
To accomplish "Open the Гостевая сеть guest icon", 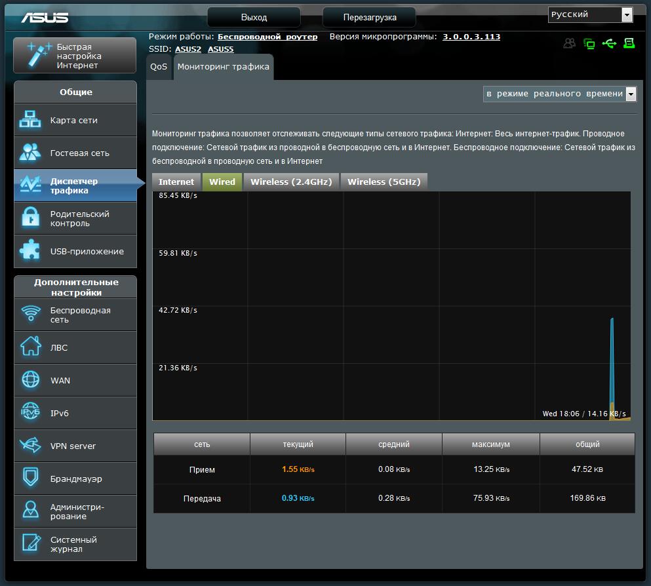I will click(x=30, y=152).
